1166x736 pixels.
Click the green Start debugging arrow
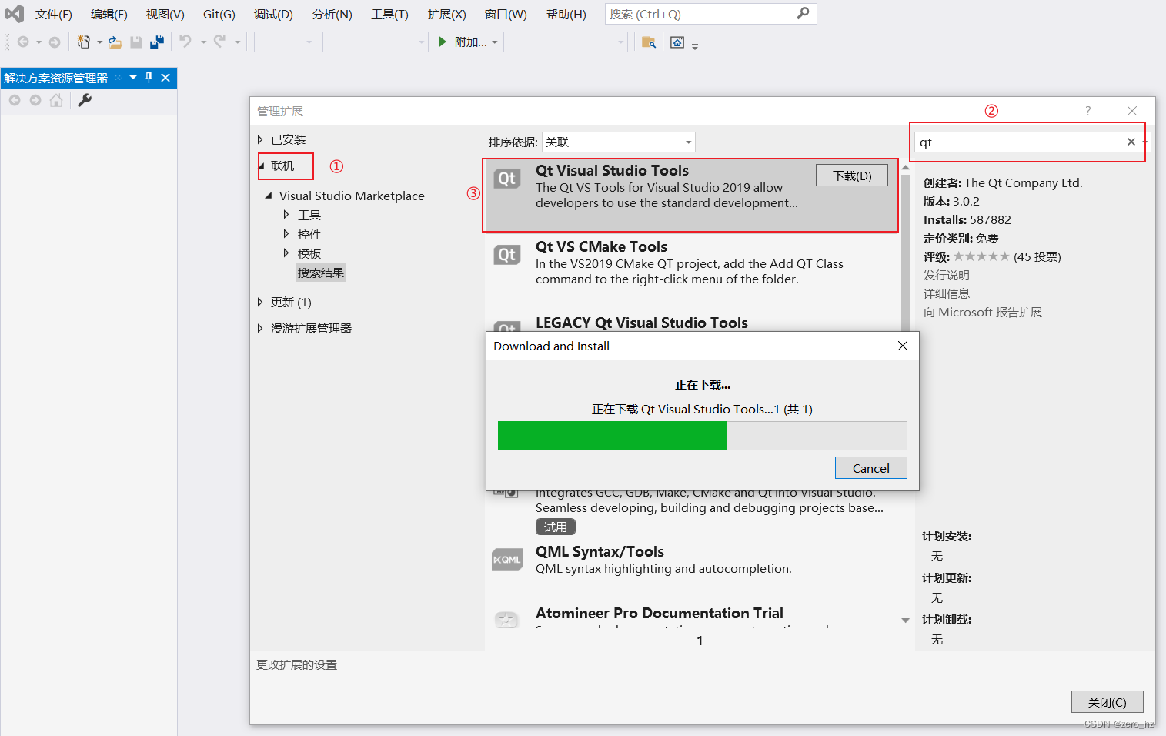click(442, 42)
